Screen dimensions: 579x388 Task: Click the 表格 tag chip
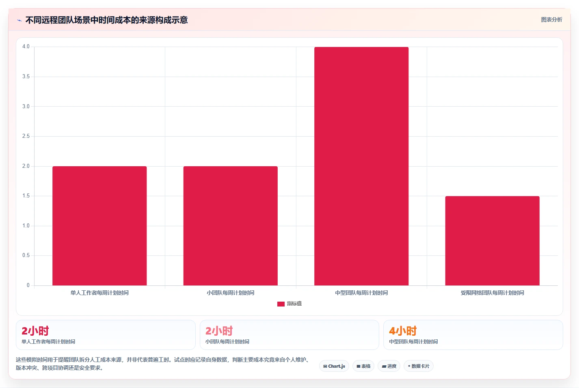[x=363, y=366]
